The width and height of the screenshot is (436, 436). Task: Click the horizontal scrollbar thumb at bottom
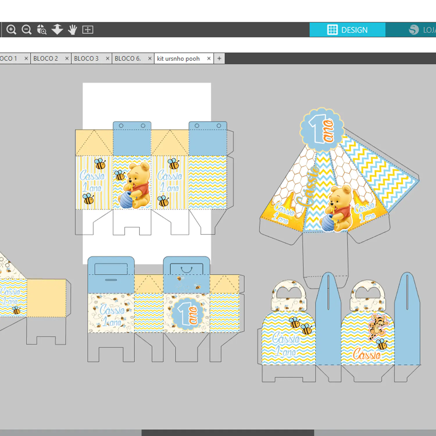pyautogui.click(x=228, y=433)
